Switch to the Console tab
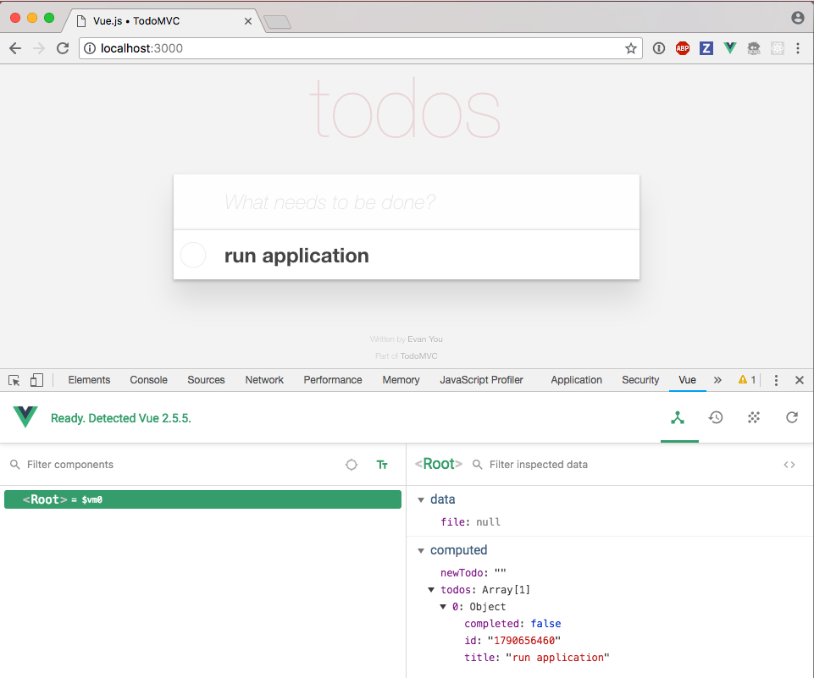 pyautogui.click(x=148, y=380)
